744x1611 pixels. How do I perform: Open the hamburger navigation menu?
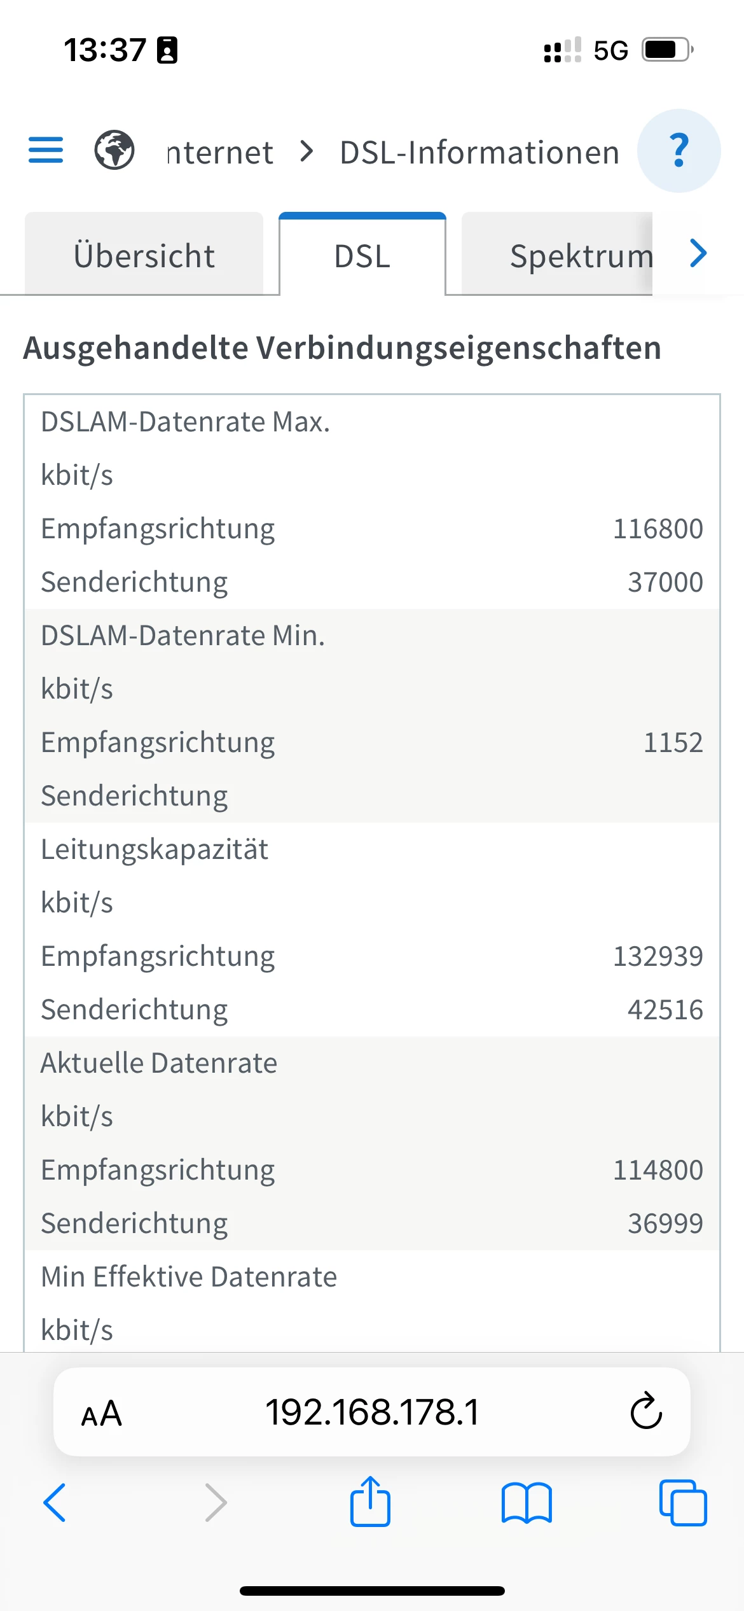46,150
